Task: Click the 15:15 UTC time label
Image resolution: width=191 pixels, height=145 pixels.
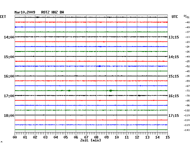Action: tap(174, 76)
